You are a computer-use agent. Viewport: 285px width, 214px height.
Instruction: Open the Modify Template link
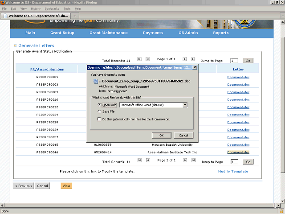click(233, 171)
